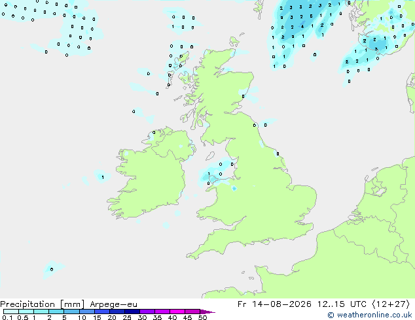The height and width of the screenshot is (320, 415).
Task: Click the 1–2 mm legend color swatch
Action: point(41,312)
